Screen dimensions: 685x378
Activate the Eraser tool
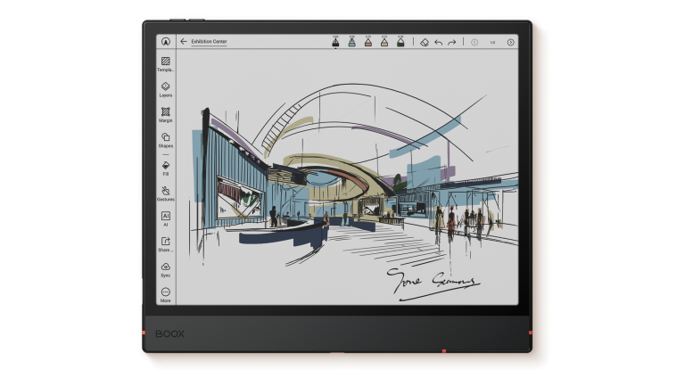coord(425,42)
